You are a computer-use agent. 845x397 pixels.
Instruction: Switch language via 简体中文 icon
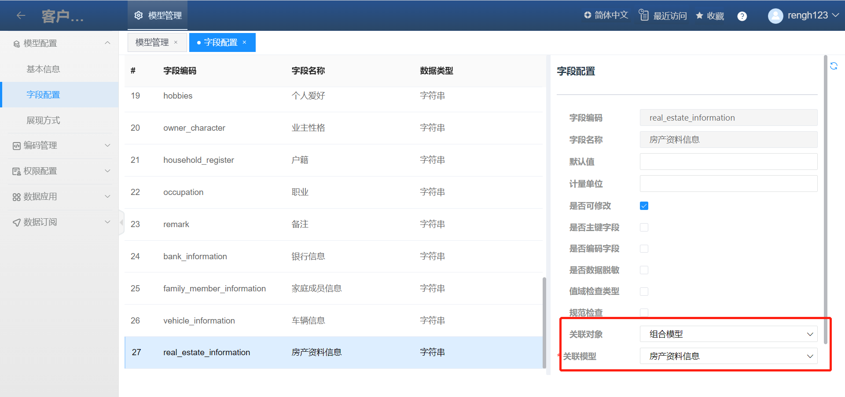point(588,15)
